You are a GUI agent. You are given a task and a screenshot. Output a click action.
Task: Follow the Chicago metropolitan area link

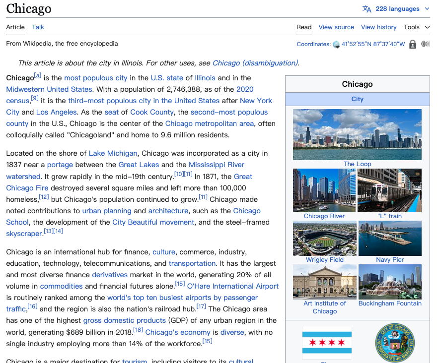pos(210,123)
